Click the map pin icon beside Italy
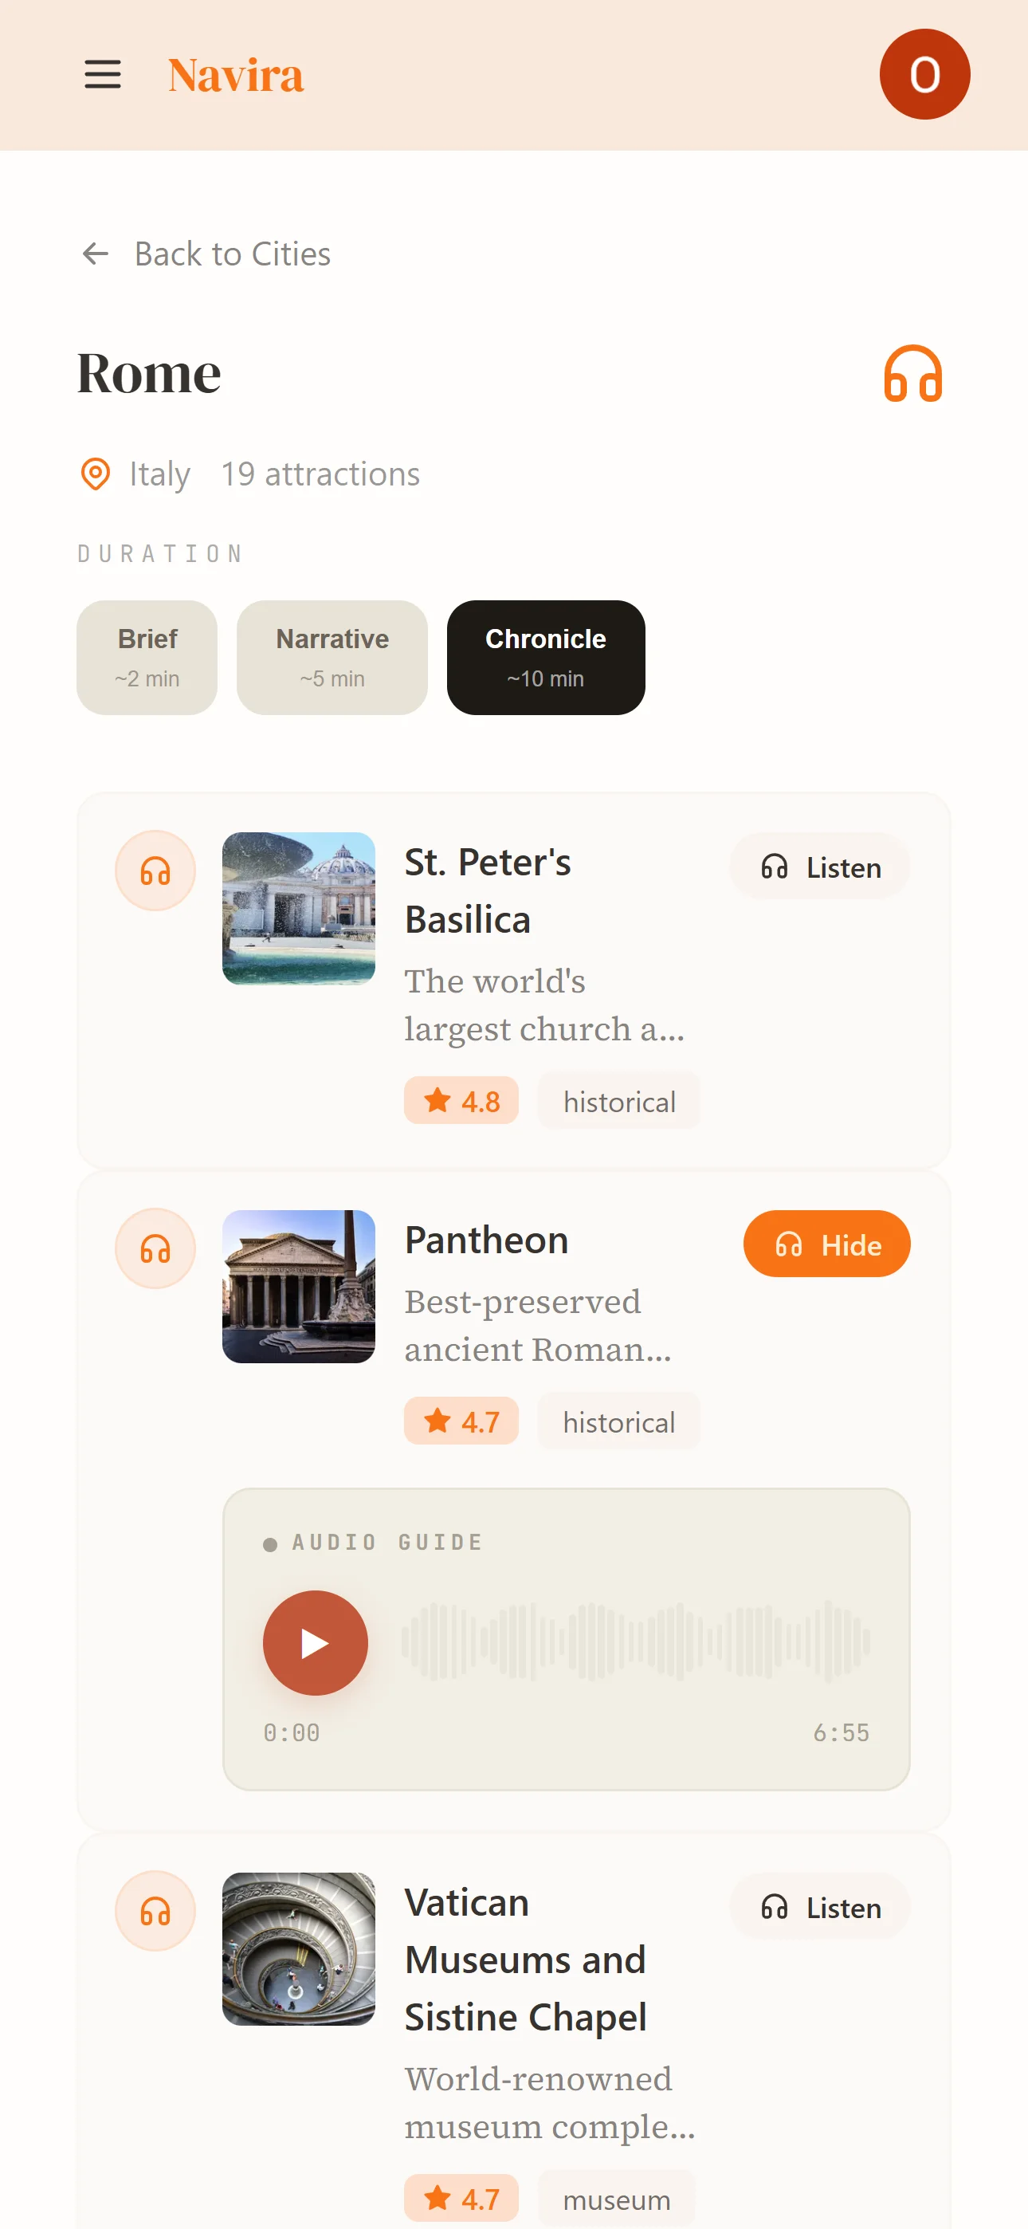This screenshot has height=2229, width=1028. point(96,474)
